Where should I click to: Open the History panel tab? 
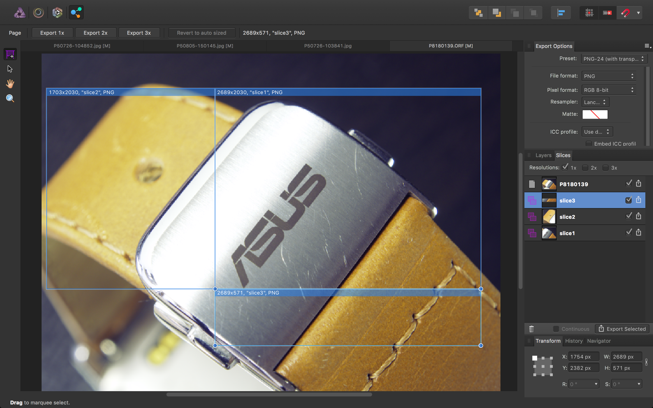(574, 341)
